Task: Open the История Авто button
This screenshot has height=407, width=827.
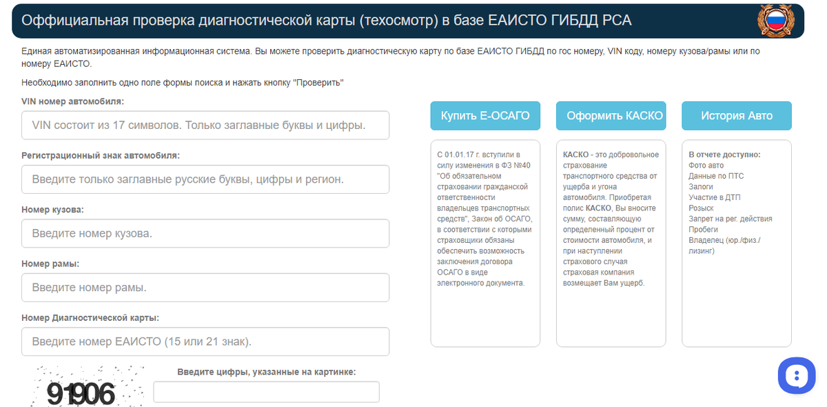Action: pyautogui.click(x=737, y=116)
